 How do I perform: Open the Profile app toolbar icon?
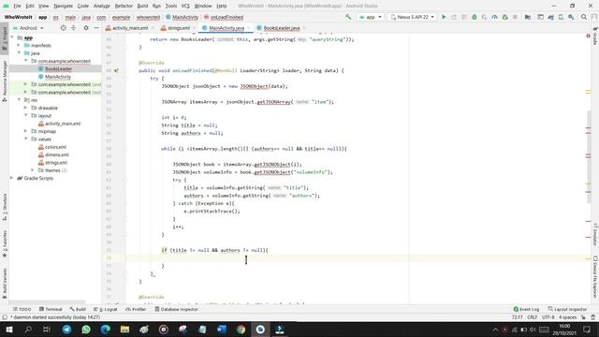click(x=494, y=17)
